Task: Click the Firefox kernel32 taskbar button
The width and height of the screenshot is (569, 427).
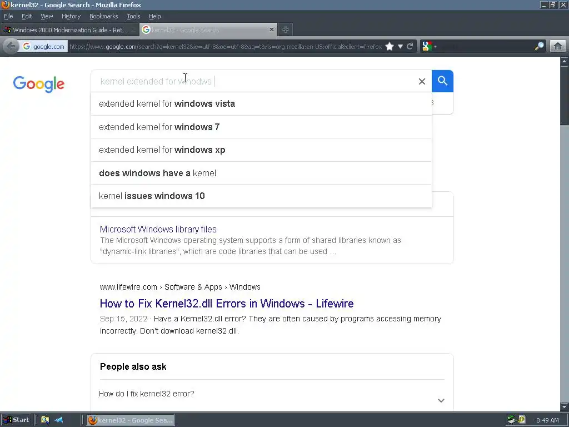Action: (131, 420)
